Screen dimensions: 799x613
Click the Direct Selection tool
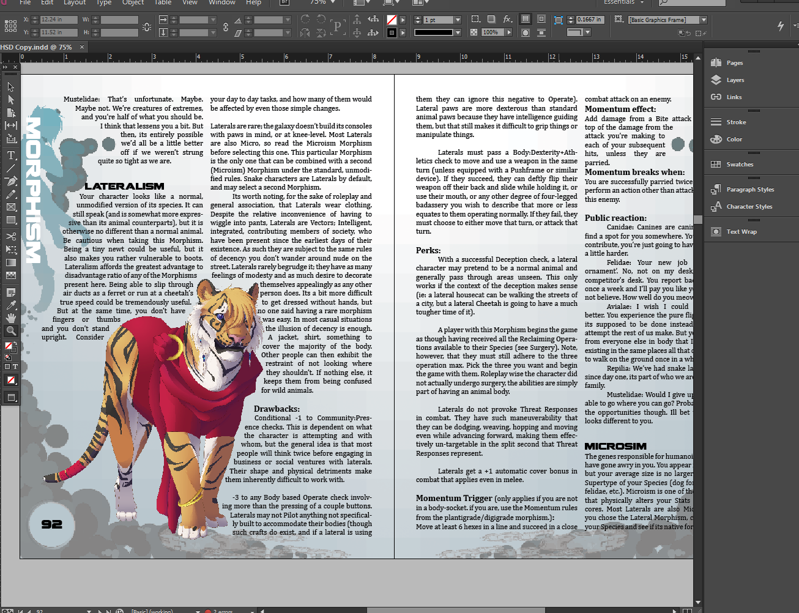pos(11,100)
